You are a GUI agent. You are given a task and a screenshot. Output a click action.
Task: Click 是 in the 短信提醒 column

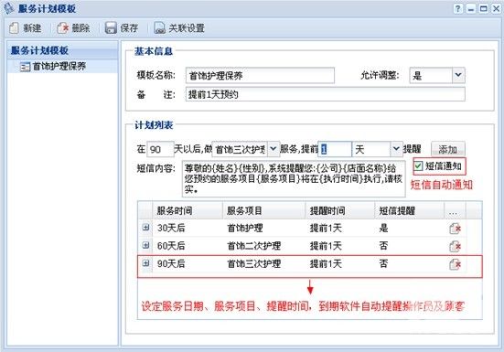tap(383, 228)
